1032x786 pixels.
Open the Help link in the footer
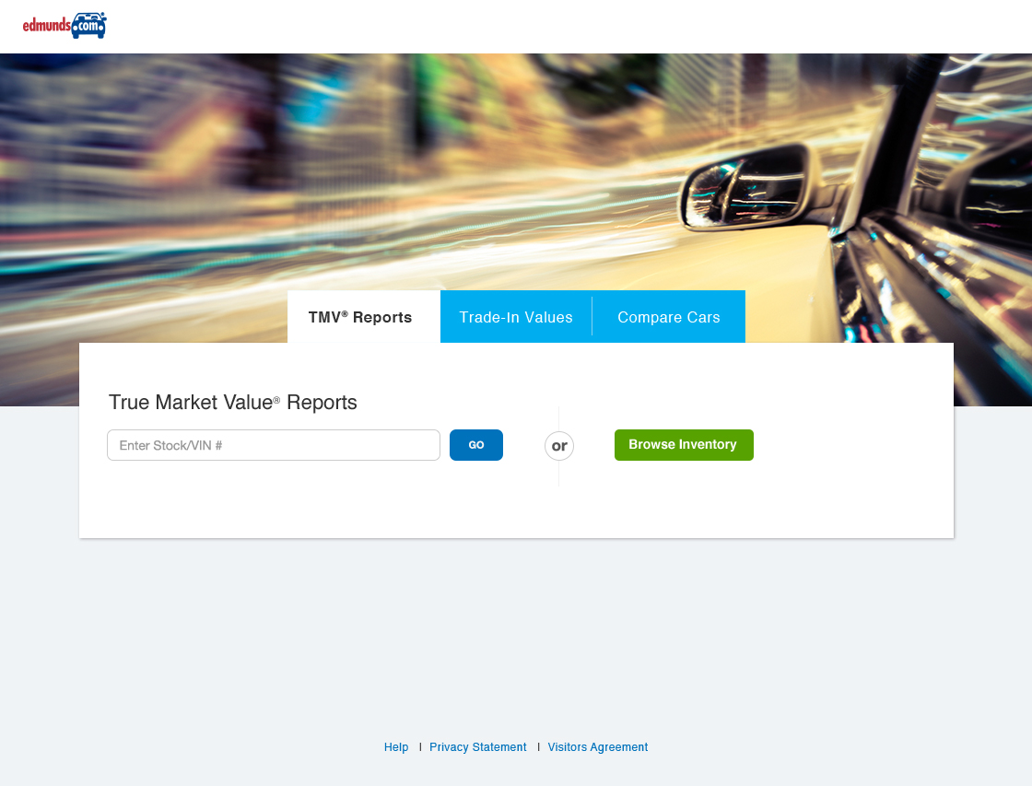pyautogui.click(x=396, y=747)
